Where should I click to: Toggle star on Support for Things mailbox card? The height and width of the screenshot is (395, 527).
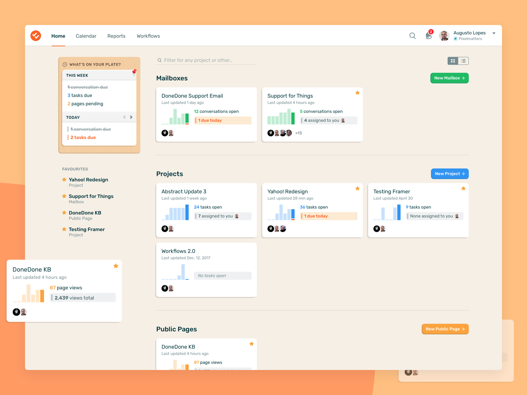point(357,93)
